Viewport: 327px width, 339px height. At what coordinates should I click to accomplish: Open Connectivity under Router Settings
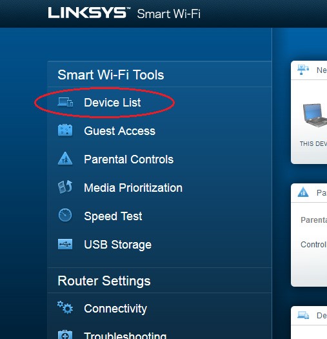(x=115, y=309)
